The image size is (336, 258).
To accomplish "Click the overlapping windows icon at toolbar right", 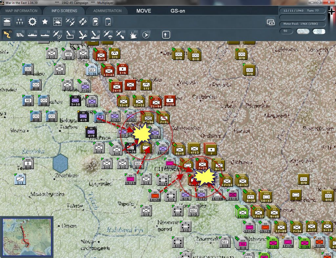I will point(271,22).
